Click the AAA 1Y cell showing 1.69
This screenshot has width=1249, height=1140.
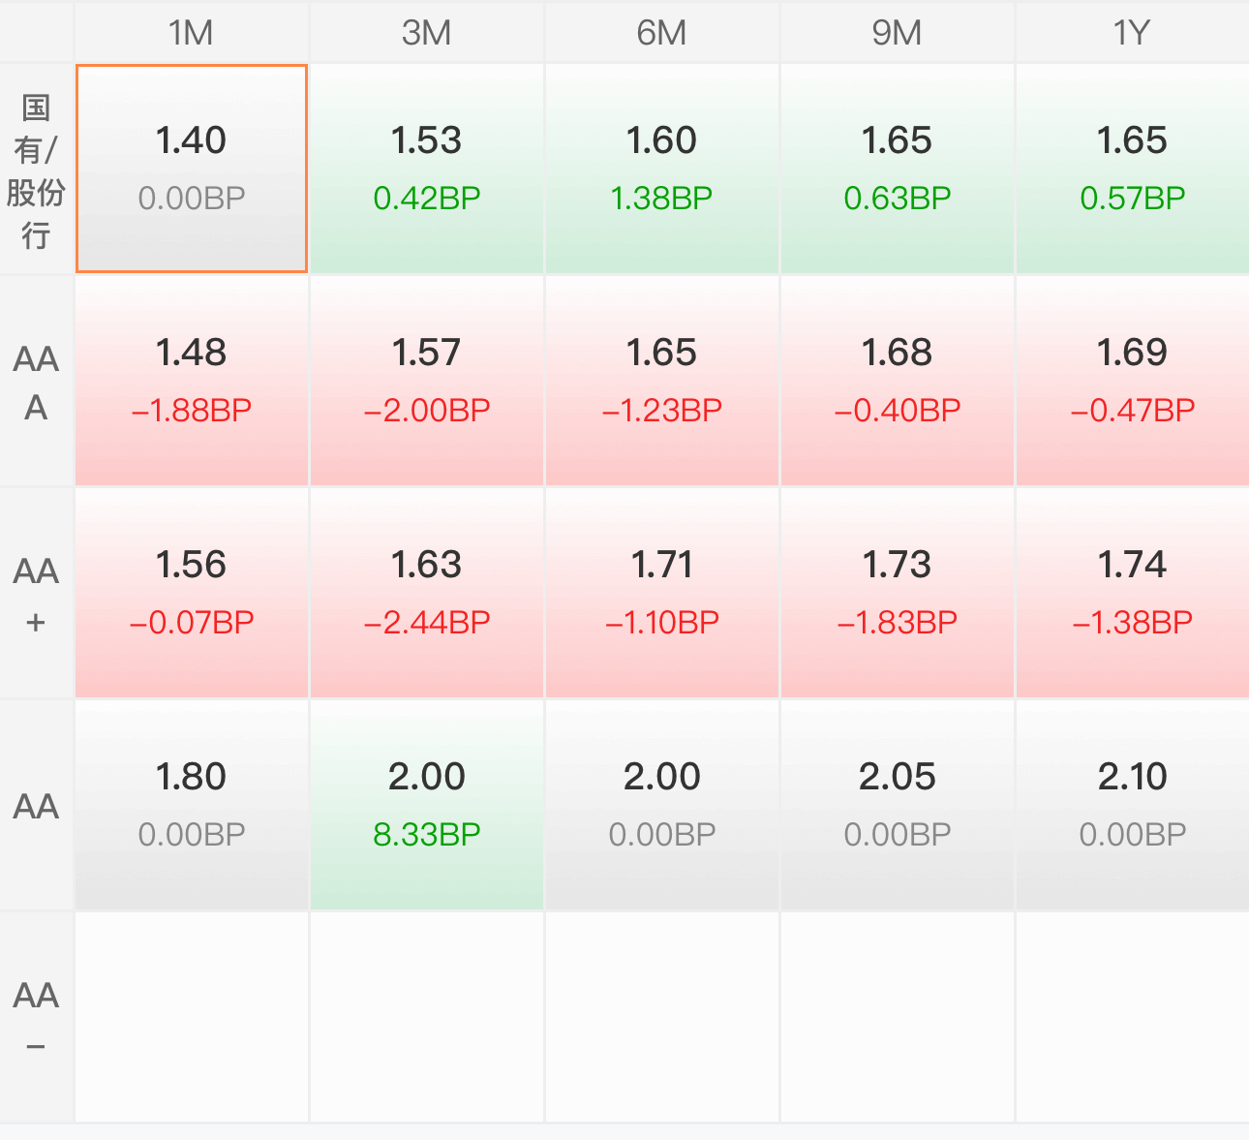[x=1132, y=381]
